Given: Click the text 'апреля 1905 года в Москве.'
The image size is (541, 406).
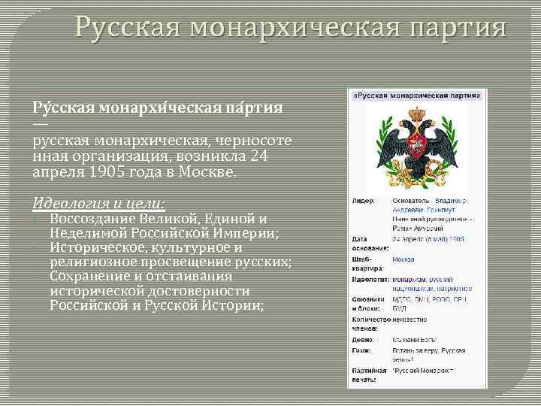Looking at the screenshot, I should (x=134, y=171).
